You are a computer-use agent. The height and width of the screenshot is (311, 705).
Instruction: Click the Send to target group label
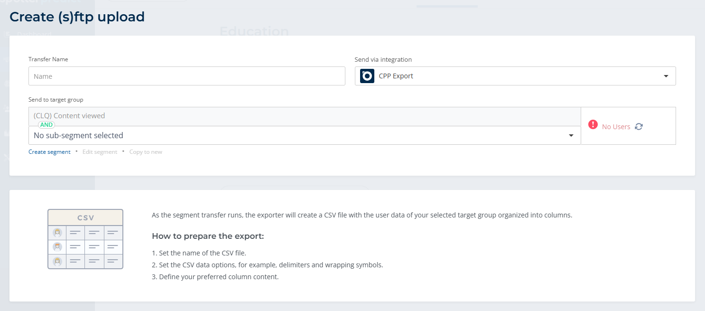56,100
